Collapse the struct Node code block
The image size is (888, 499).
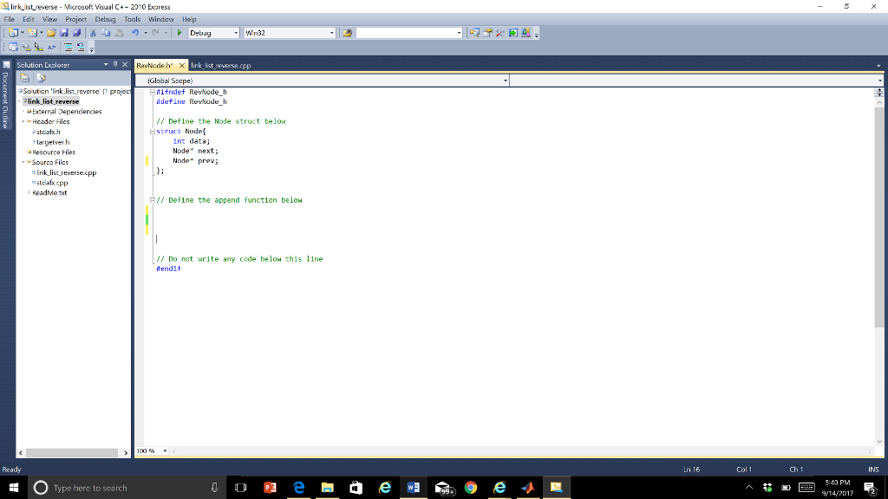click(x=153, y=132)
